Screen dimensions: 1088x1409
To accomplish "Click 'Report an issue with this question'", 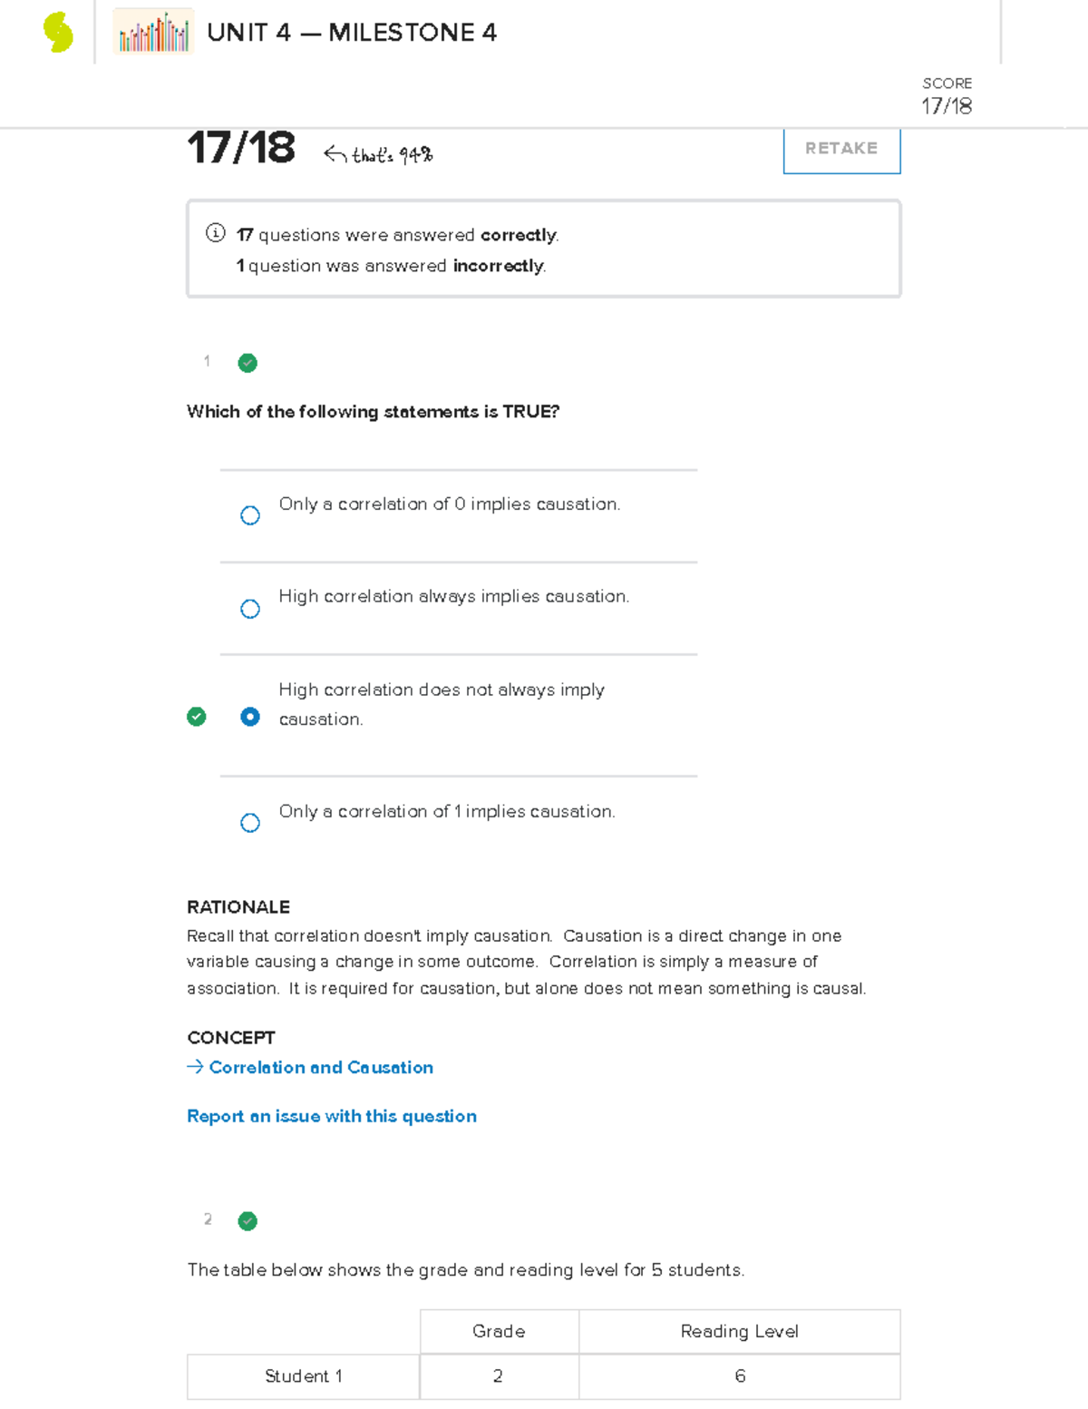I will pos(332,1116).
